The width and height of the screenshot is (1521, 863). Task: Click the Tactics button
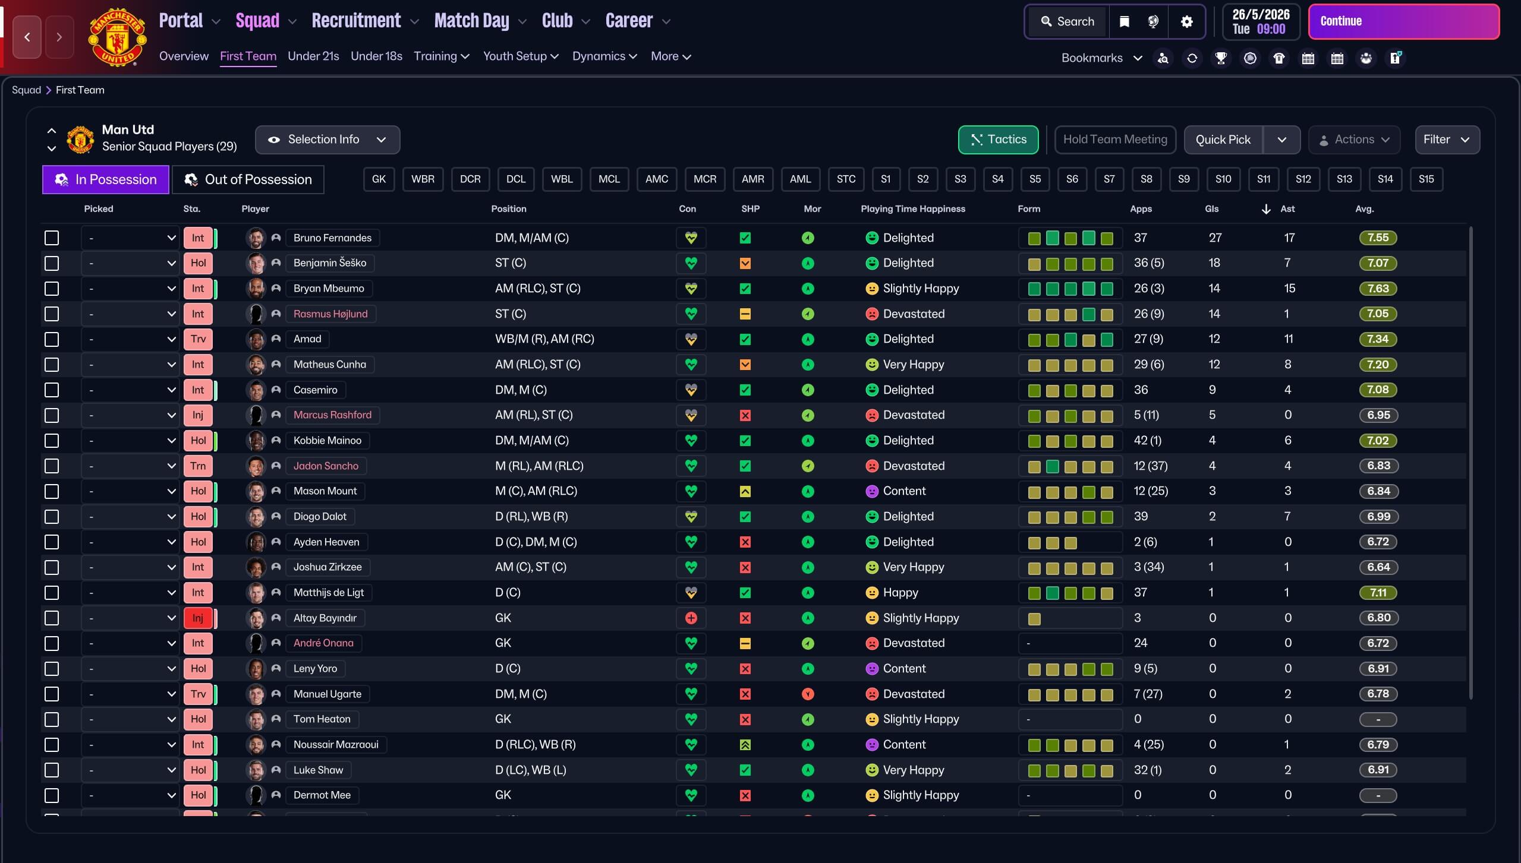(998, 140)
